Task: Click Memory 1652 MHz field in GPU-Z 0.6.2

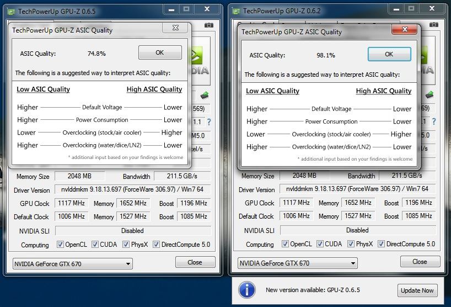Action: tap(358, 203)
